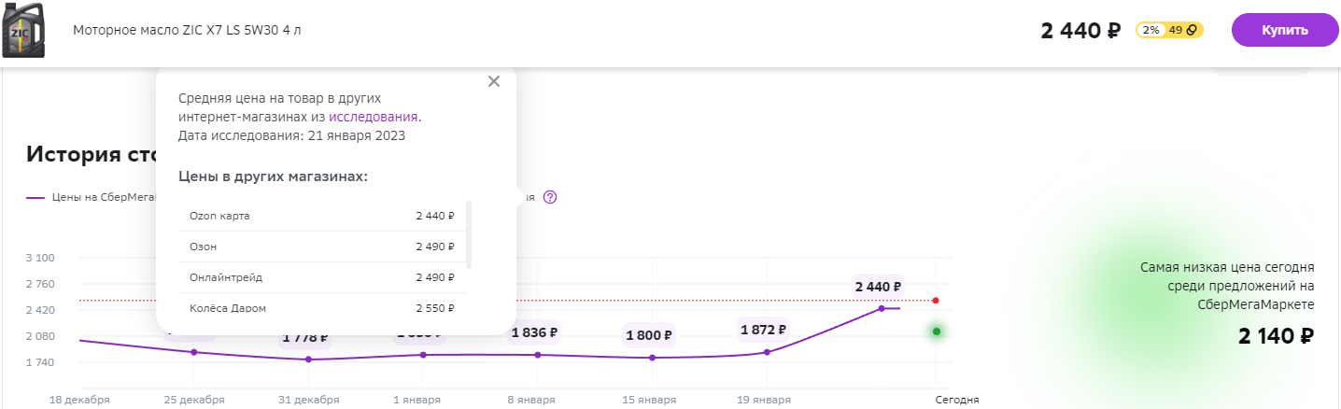
Task: Click the 1 836 ₽ chart point label
Action: [x=534, y=331]
